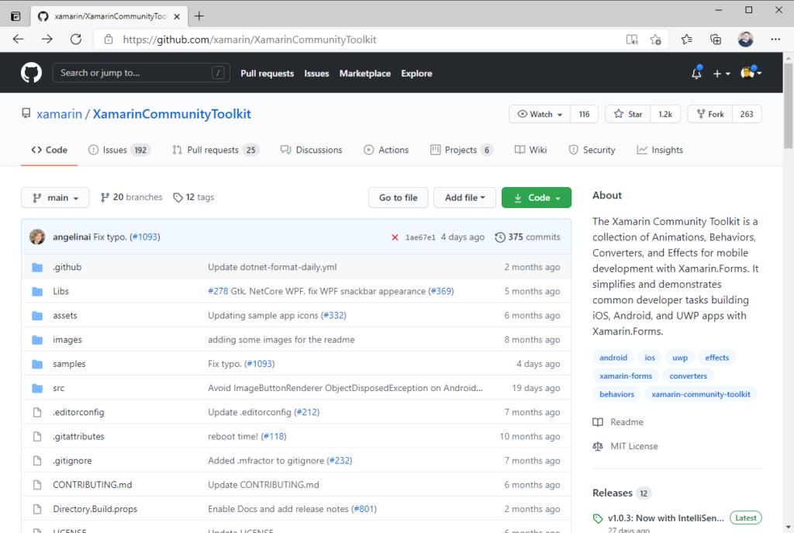Focus the Search or jump to field
The width and height of the screenshot is (794, 533).
[140, 72]
